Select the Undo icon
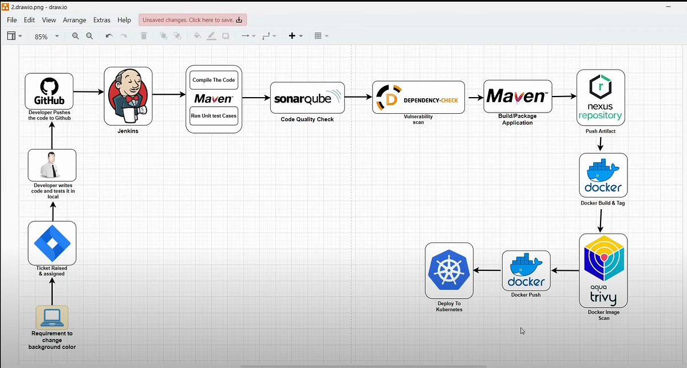 pyautogui.click(x=109, y=35)
